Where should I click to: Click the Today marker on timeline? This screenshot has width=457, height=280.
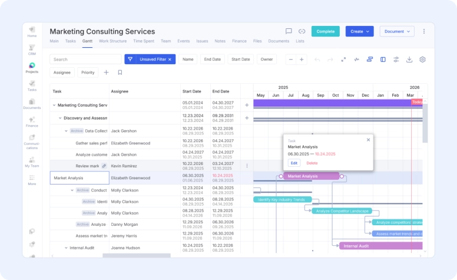point(417,102)
